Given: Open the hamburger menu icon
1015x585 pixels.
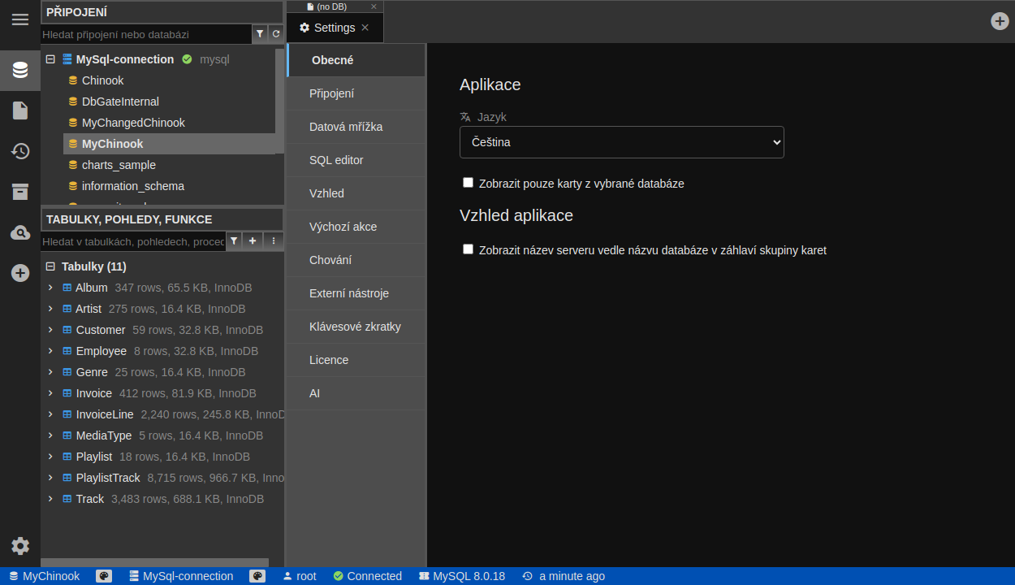Looking at the screenshot, I should coord(20,19).
